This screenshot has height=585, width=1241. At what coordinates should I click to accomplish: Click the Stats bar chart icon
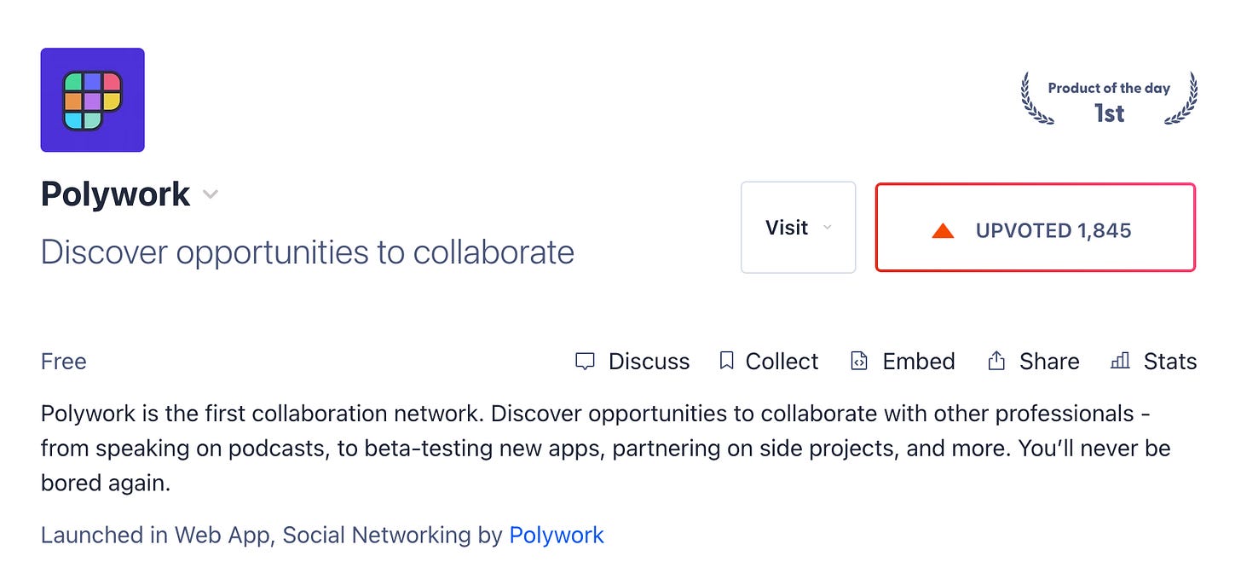(1120, 362)
